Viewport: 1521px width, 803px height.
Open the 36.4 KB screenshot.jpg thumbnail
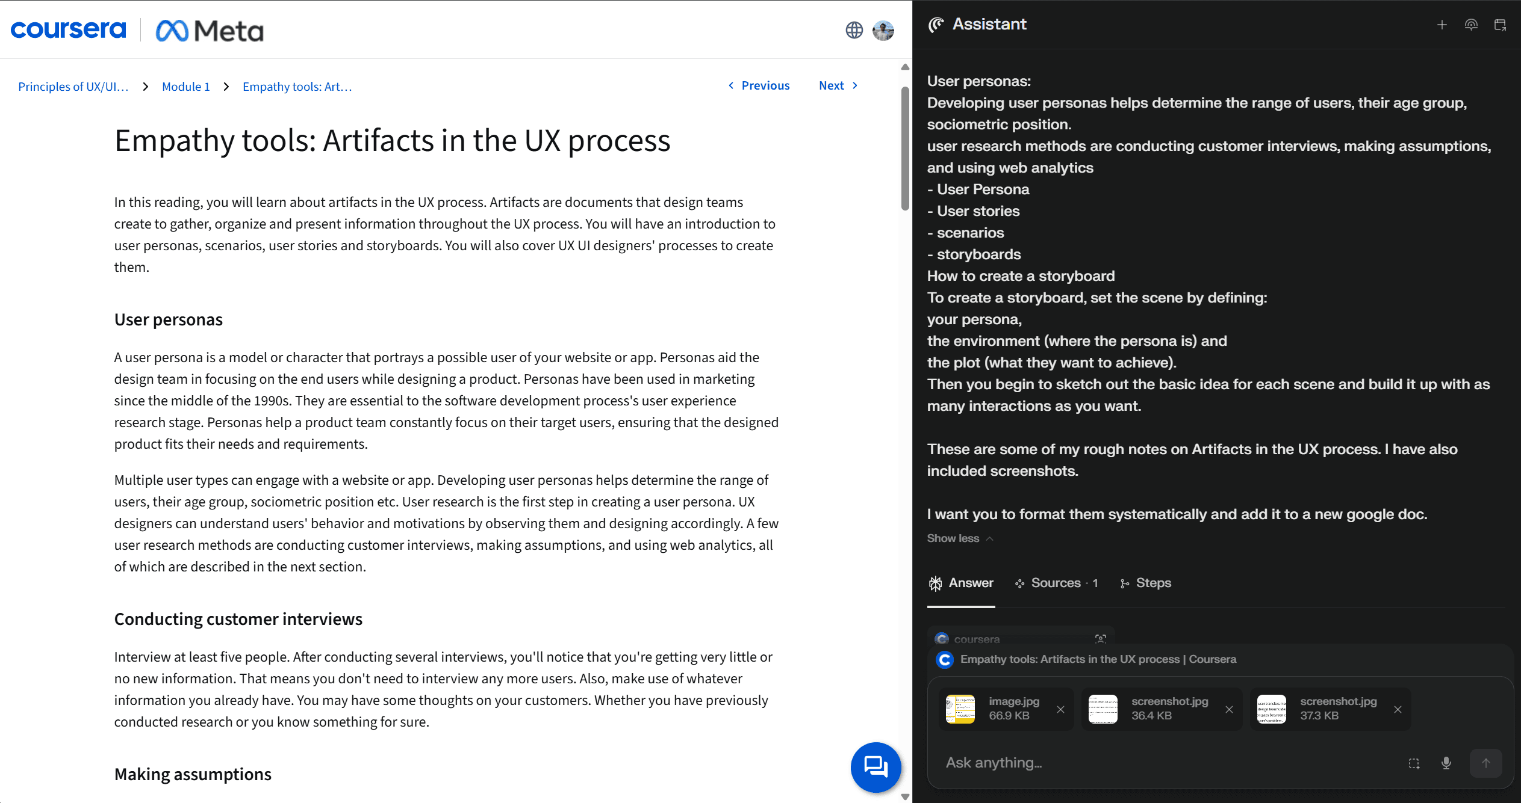click(x=1103, y=709)
